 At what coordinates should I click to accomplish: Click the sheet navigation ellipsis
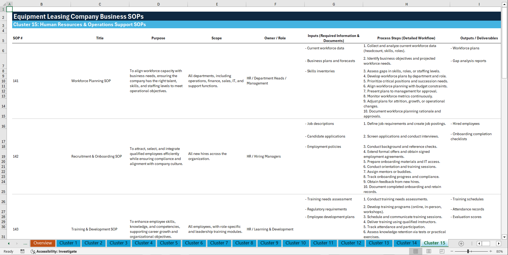25,243
